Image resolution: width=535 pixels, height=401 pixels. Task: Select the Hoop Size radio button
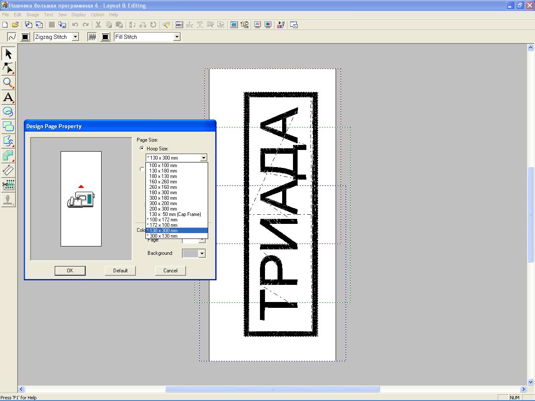point(142,148)
